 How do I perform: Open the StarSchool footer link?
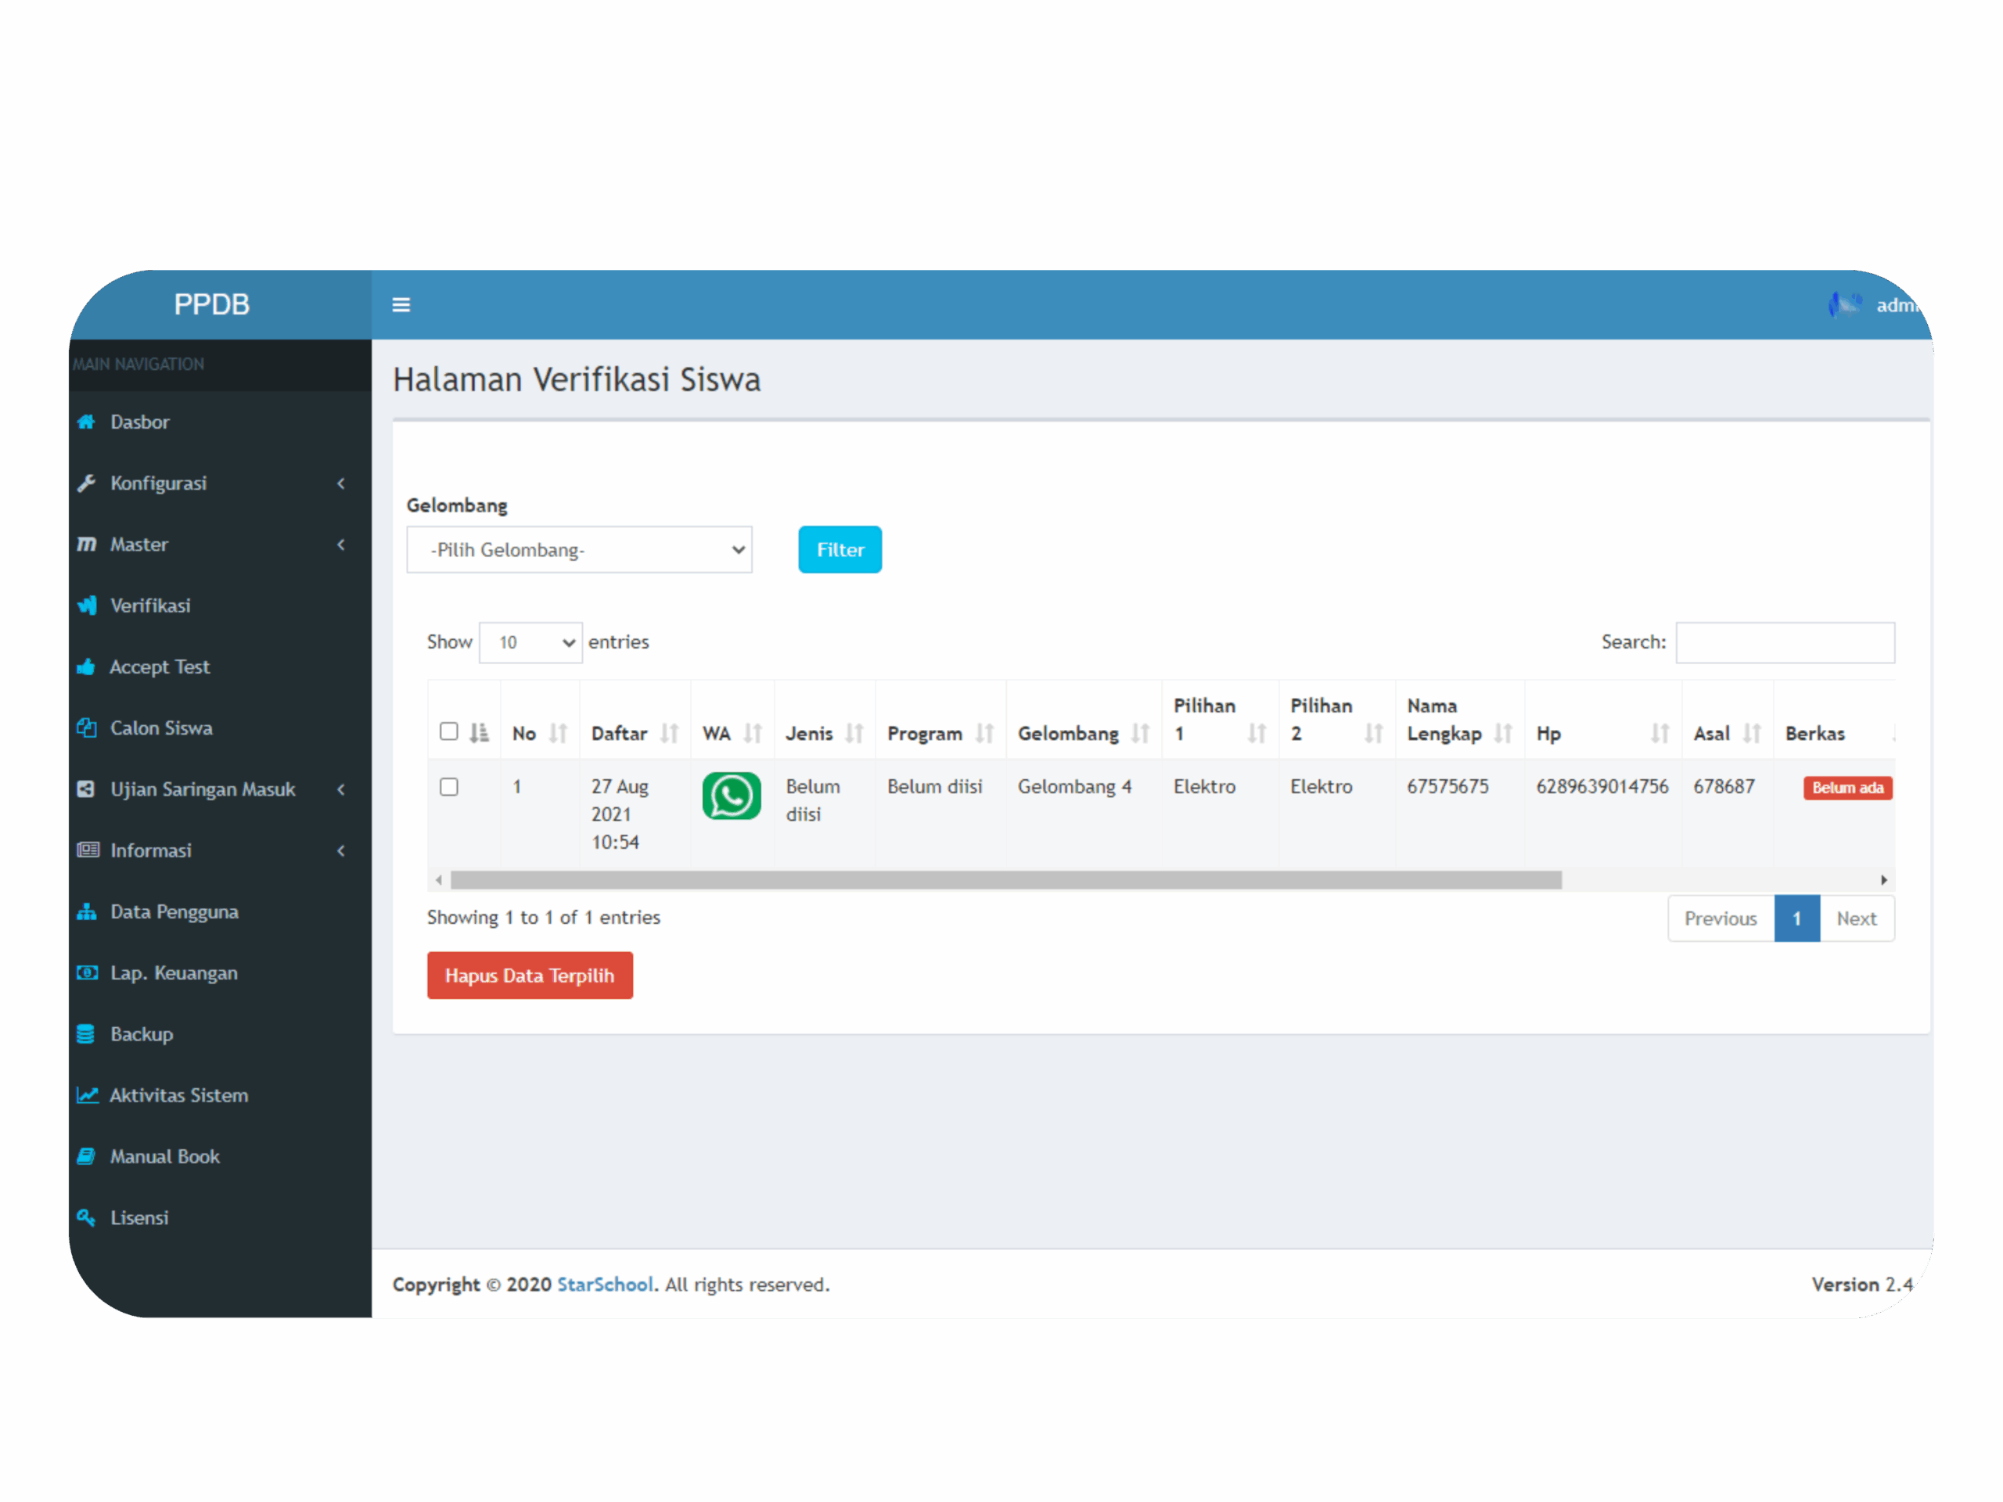coord(605,1285)
